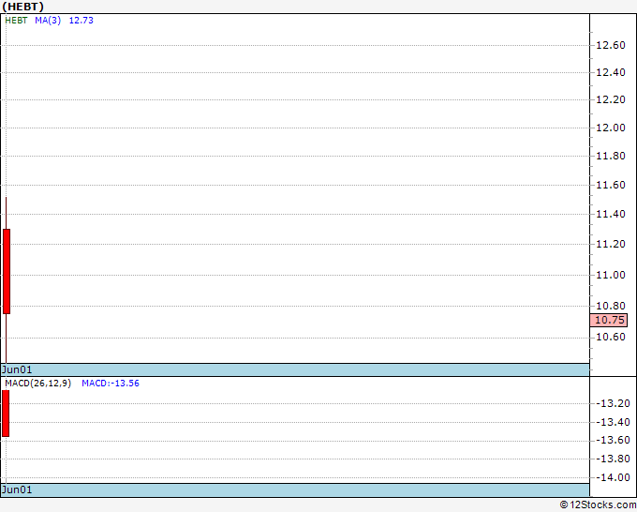This screenshot has height=512, width=637.
Task: Click the -14.00 MACD axis label
Action: [x=613, y=477]
